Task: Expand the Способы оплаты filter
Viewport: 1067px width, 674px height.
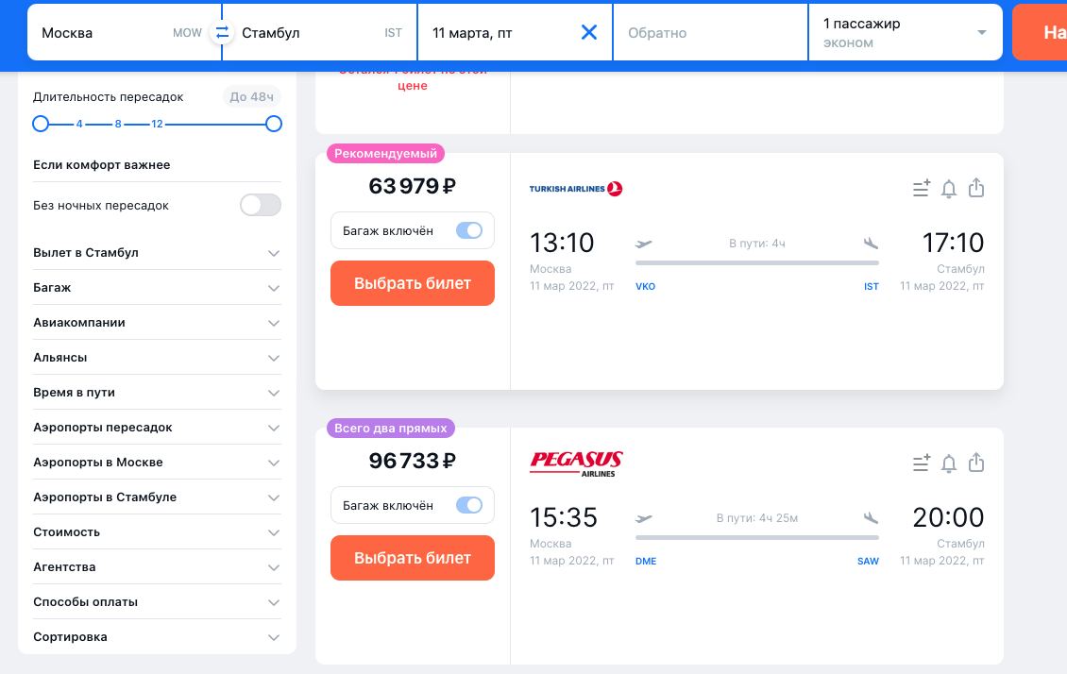Action: coord(157,602)
